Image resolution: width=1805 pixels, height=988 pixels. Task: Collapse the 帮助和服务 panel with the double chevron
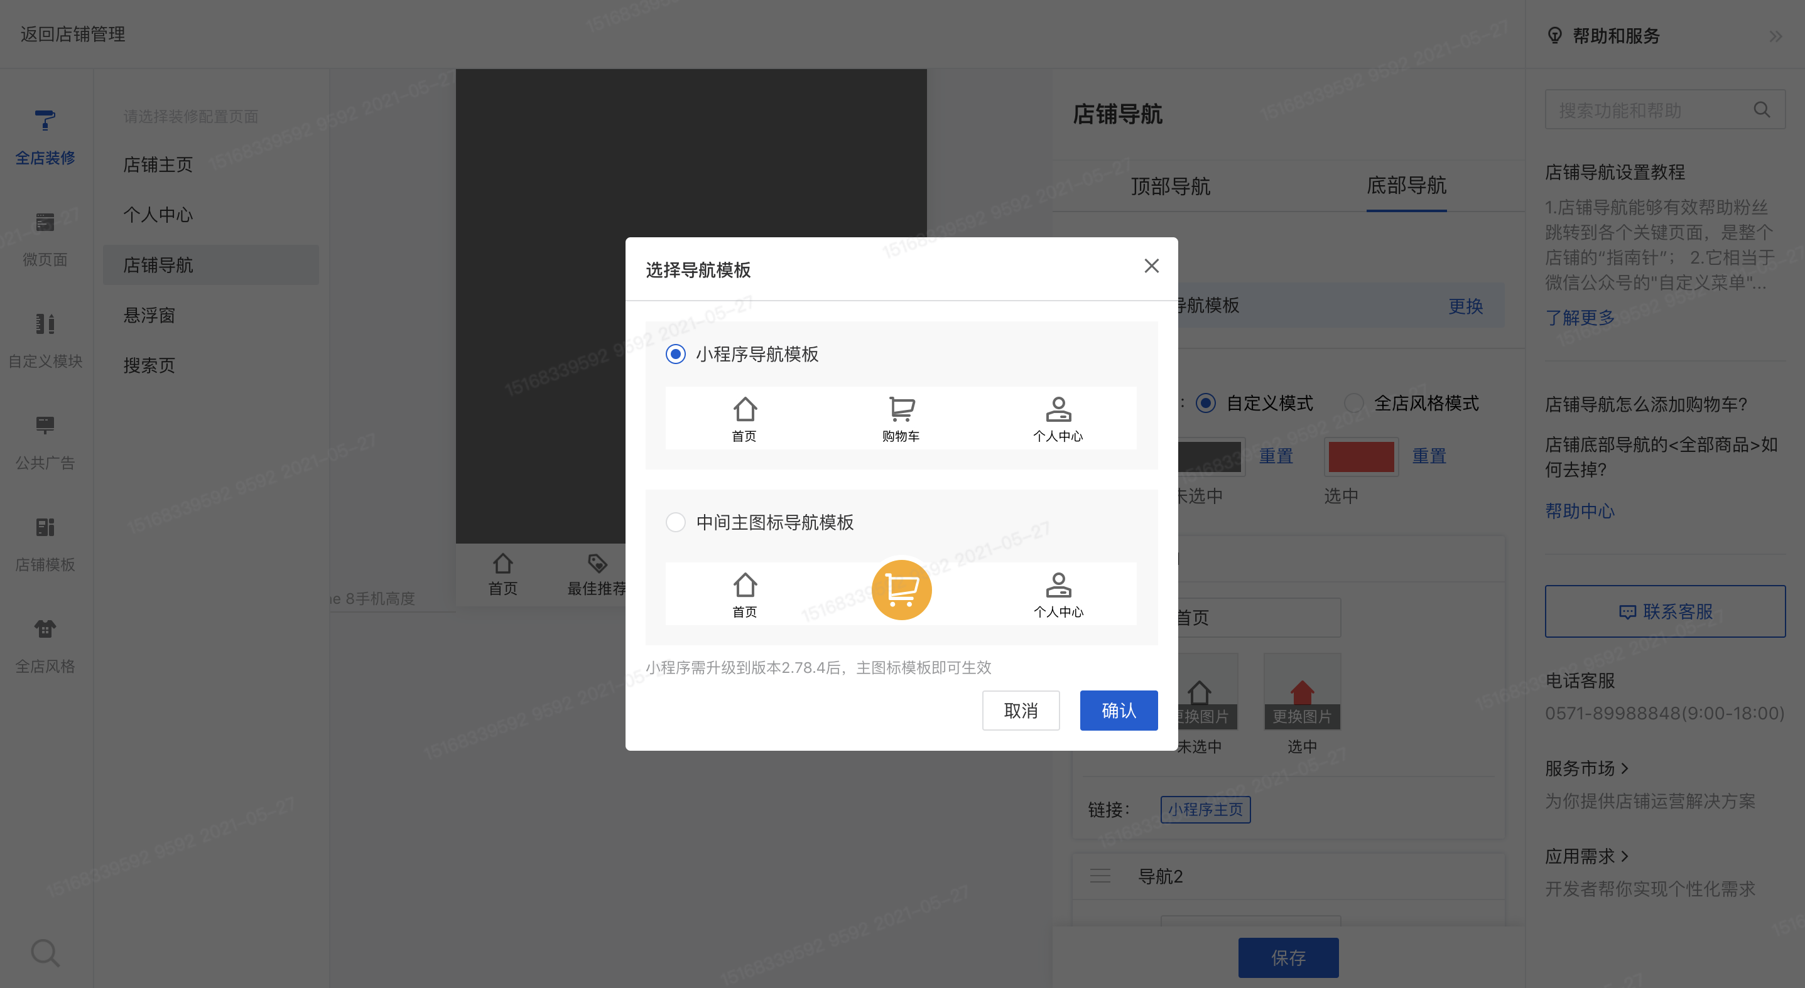click(1775, 36)
